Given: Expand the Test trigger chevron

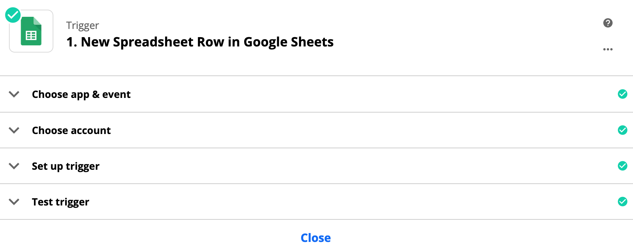Looking at the screenshot, I should [14, 202].
